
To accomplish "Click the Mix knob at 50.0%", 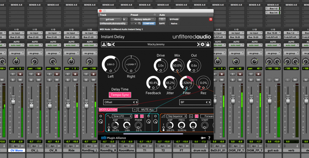I will (x=177, y=65).
